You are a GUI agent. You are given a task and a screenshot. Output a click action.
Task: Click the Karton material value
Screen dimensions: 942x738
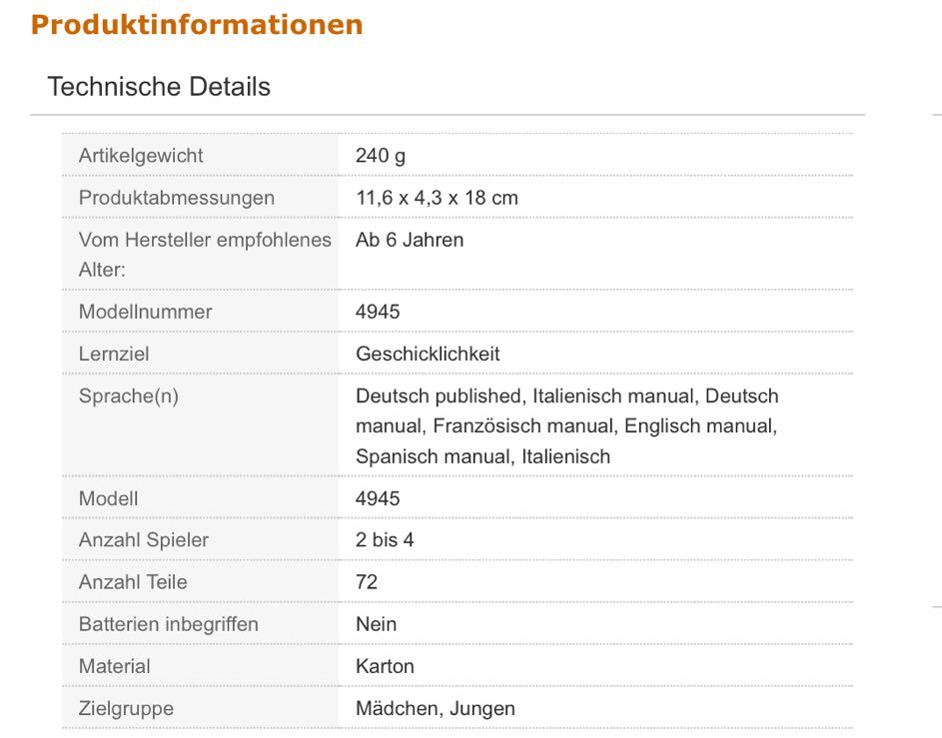[x=385, y=666]
